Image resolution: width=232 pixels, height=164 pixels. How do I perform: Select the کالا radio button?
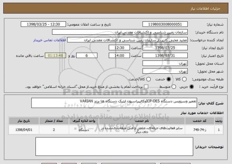point(184,79)
